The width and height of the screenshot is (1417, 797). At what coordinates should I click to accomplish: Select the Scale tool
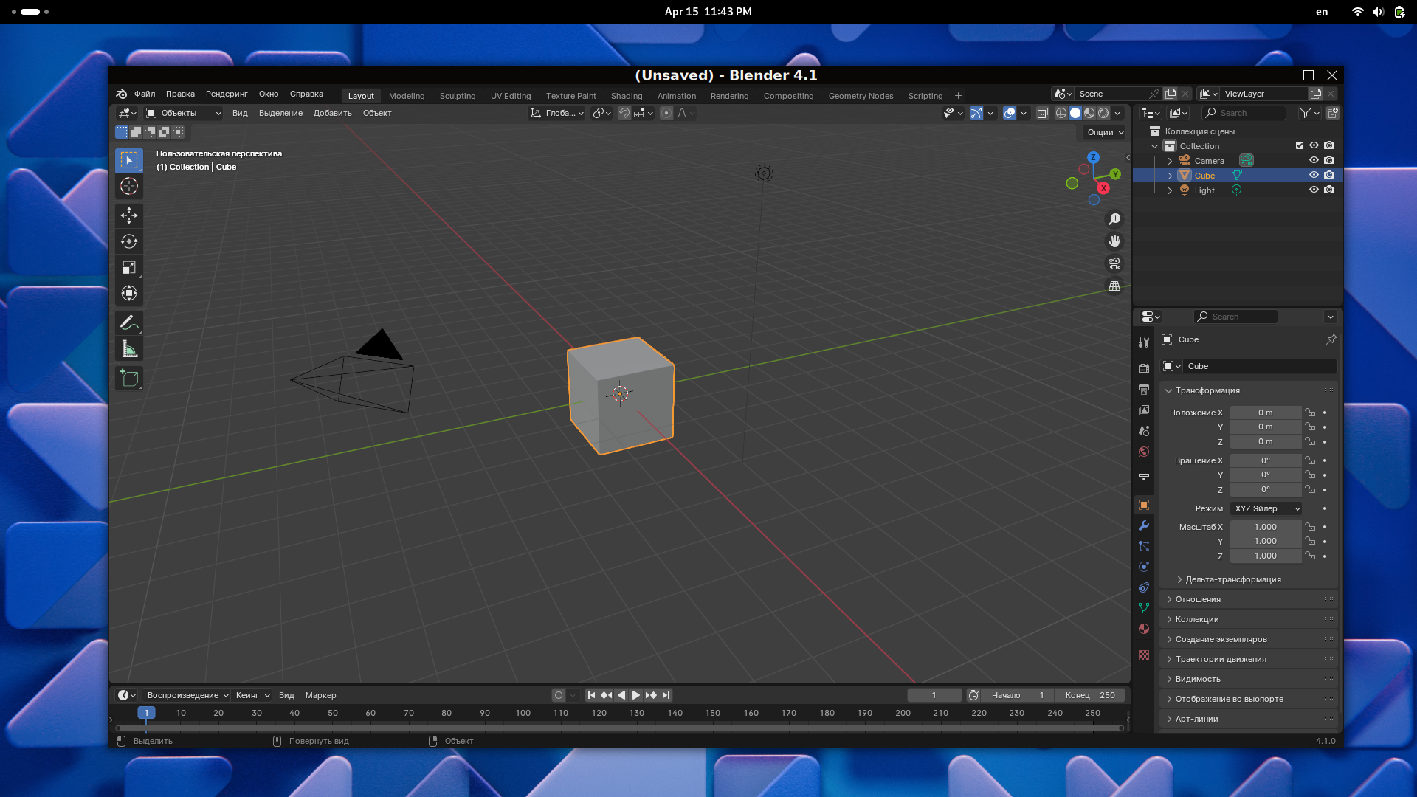click(129, 267)
